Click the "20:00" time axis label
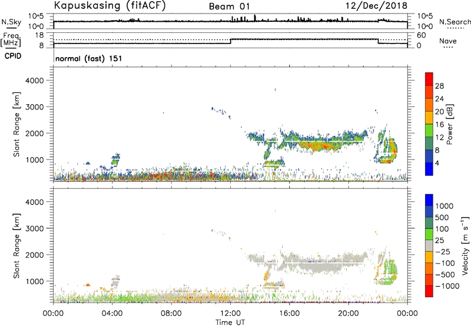 [x=349, y=314]
